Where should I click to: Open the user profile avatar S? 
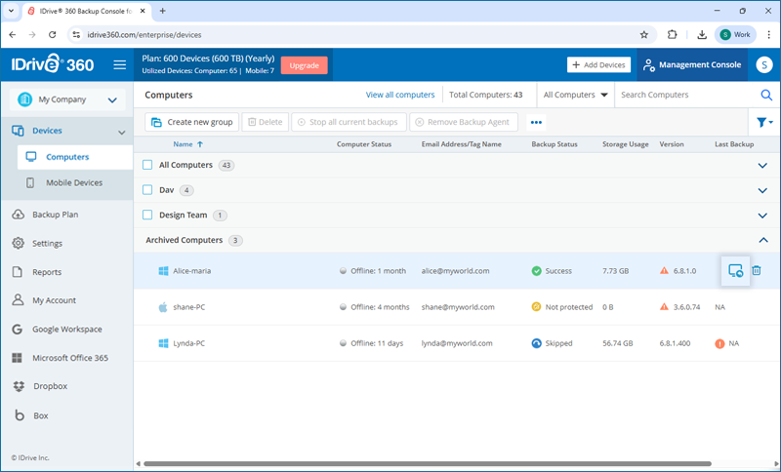click(x=762, y=65)
